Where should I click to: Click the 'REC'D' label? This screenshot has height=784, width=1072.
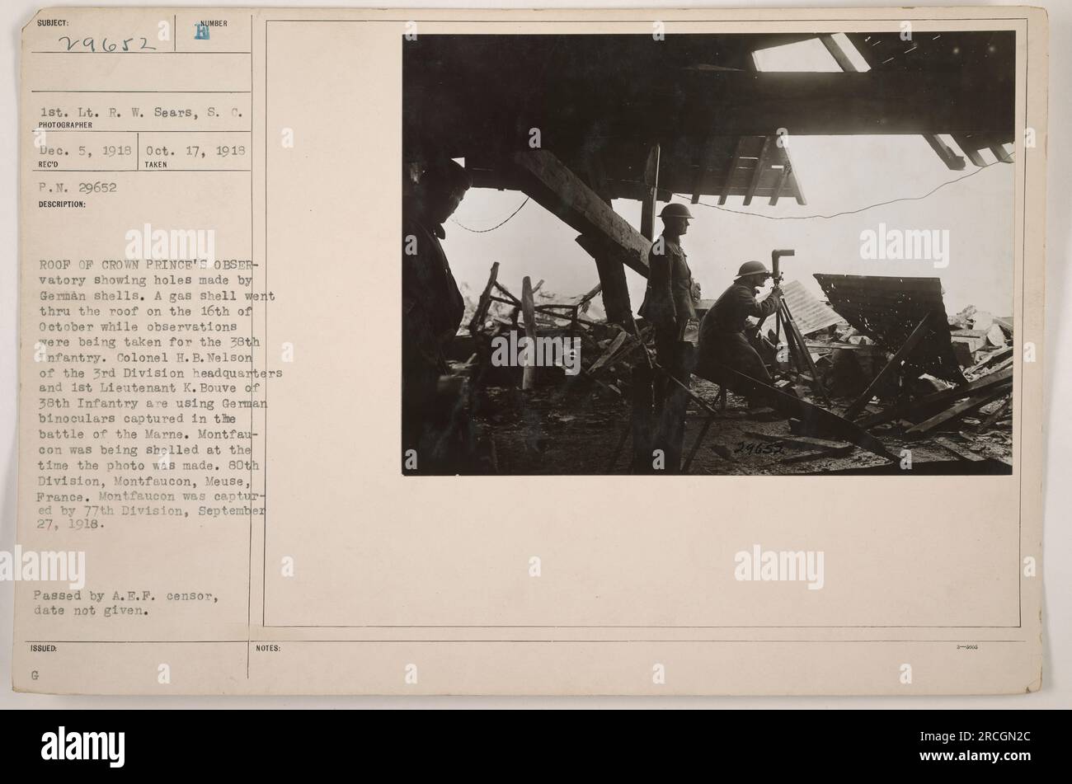point(46,164)
